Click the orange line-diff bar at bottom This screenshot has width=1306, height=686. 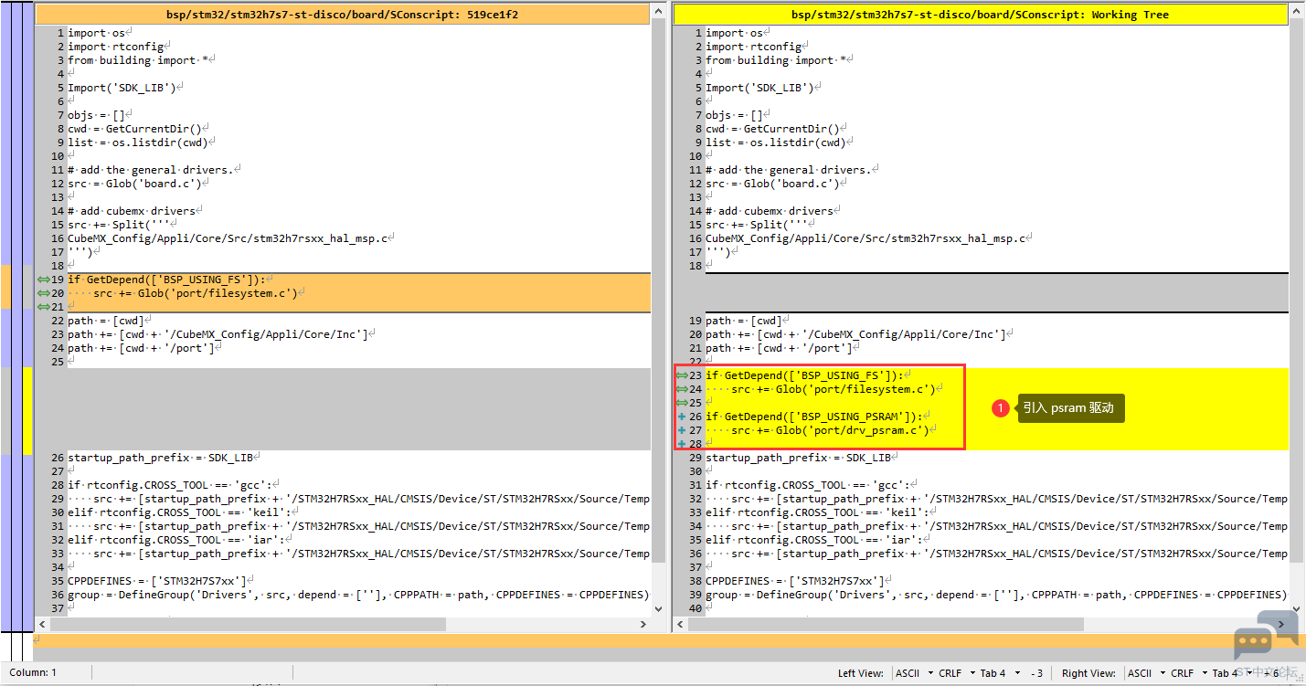(x=669, y=641)
